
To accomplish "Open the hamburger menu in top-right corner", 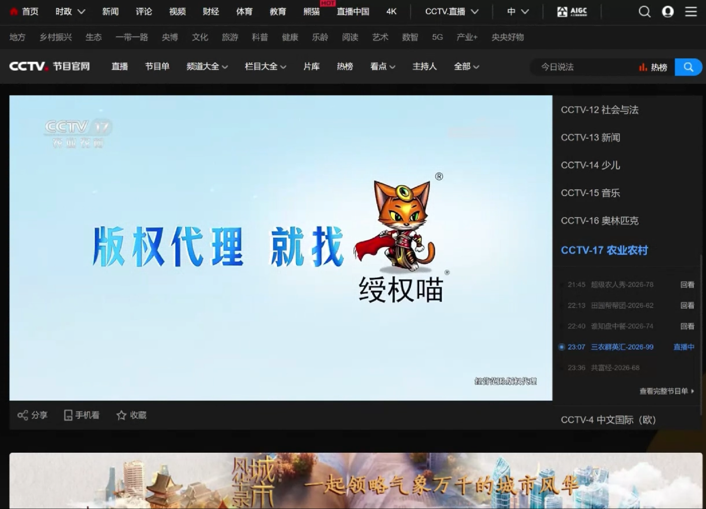I will (x=691, y=11).
